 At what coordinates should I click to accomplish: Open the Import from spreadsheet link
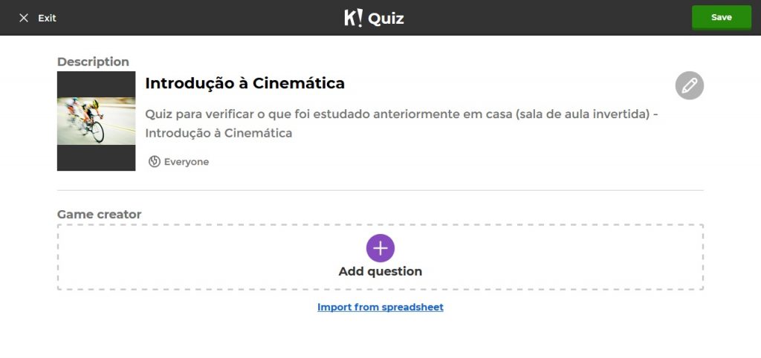pyautogui.click(x=380, y=307)
